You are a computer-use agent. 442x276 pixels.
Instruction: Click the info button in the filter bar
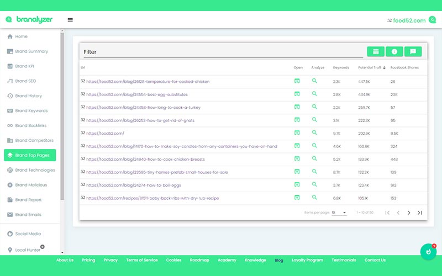[394, 51]
